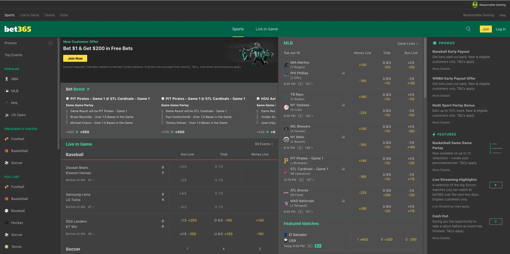Select the Draw X +350 odds
This screenshot has width=510, height=254.
387,240
